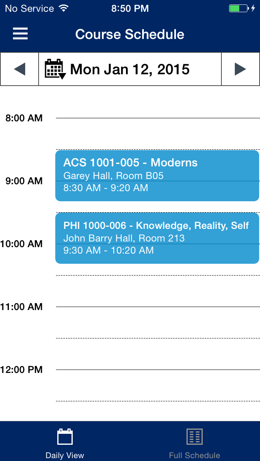Tap the Wi-Fi signal icon

pos(63,9)
